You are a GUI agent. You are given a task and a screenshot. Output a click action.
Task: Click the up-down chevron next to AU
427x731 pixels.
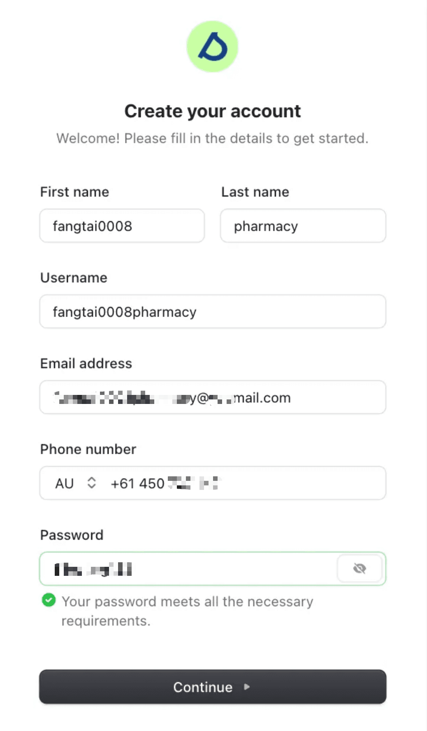91,483
